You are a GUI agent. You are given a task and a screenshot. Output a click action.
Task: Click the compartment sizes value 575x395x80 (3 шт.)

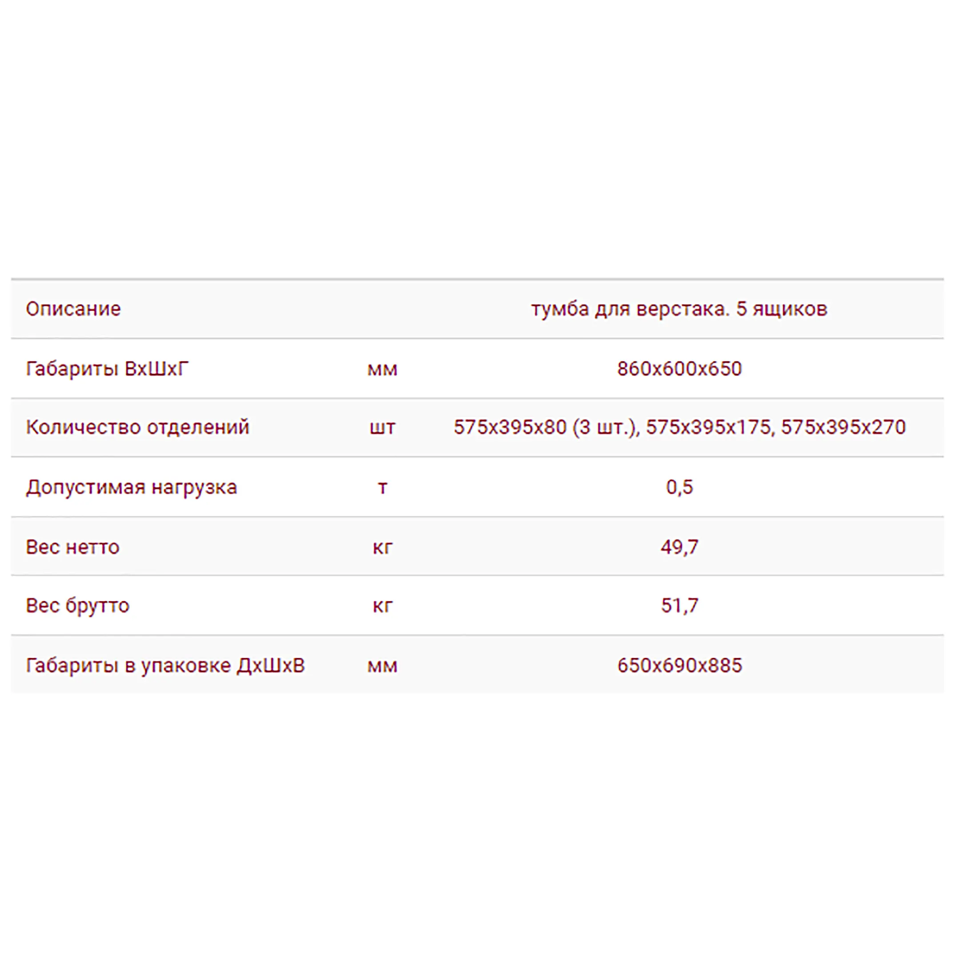pos(547,427)
